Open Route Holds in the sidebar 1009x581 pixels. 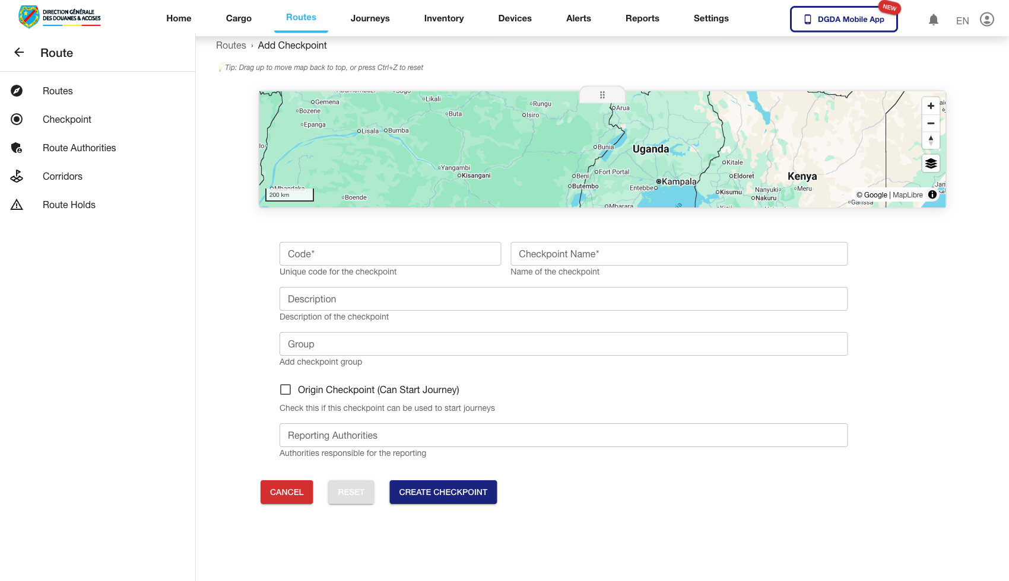[68, 205]
